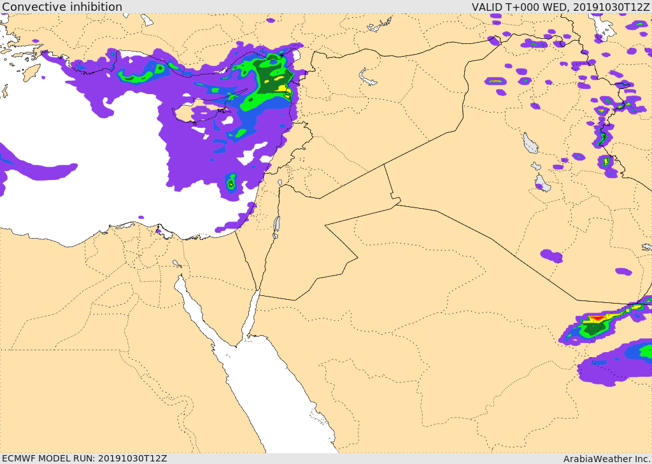
Task: Click the red patch near the Gulf coast
Action: pos(596,318)
